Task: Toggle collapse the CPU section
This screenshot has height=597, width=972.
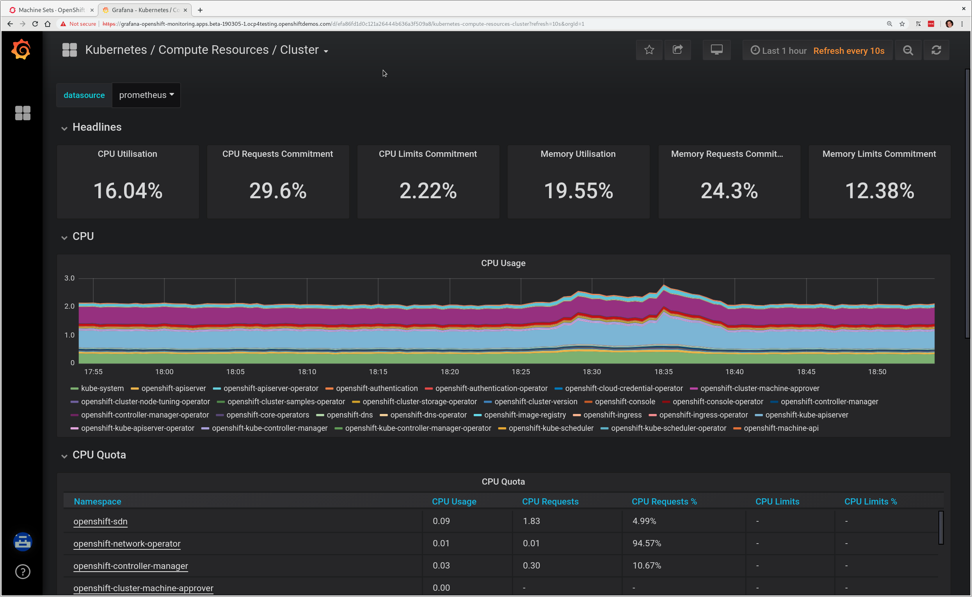Action: point(64,237)
